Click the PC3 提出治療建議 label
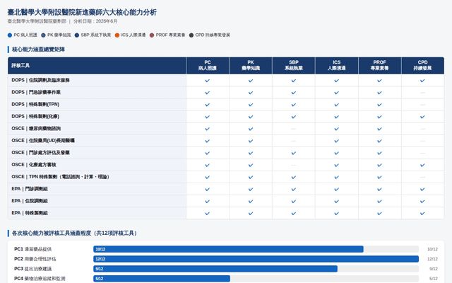Viewport: 452px width, 283px height. pos(33,269)
